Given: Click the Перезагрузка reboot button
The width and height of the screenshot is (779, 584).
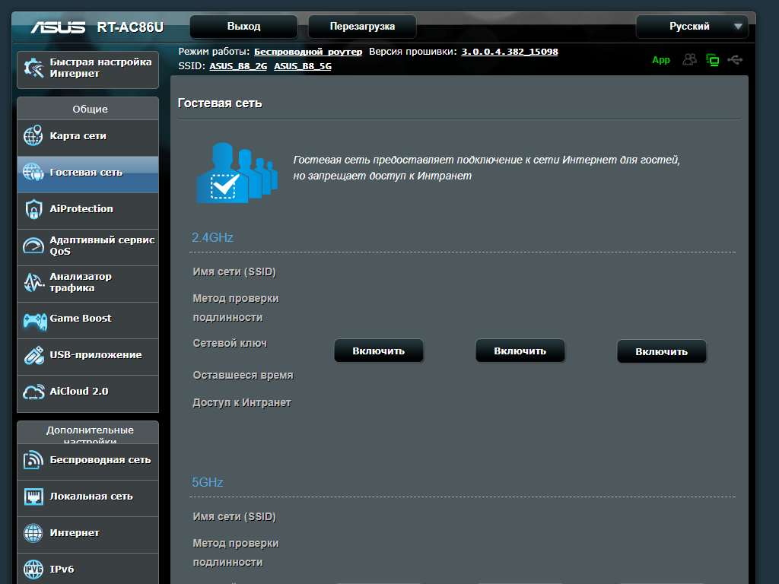Looking at the screenshot, I should tap(362, 27).
